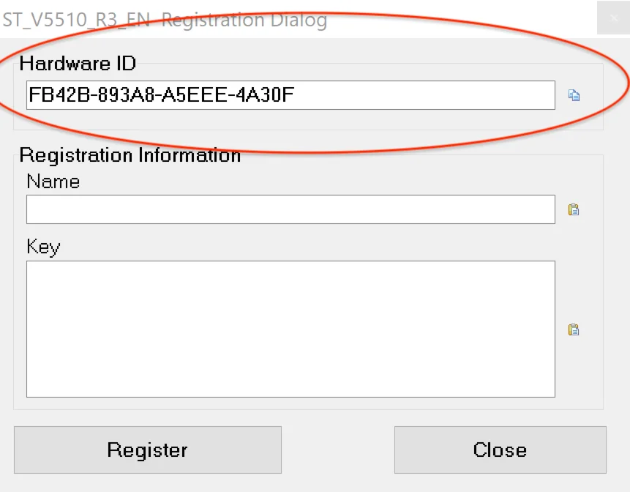Click the clipboard icon beside Key
Image resolution: width=630 pixels, height=492 pixels.
(x=574, y=329)
